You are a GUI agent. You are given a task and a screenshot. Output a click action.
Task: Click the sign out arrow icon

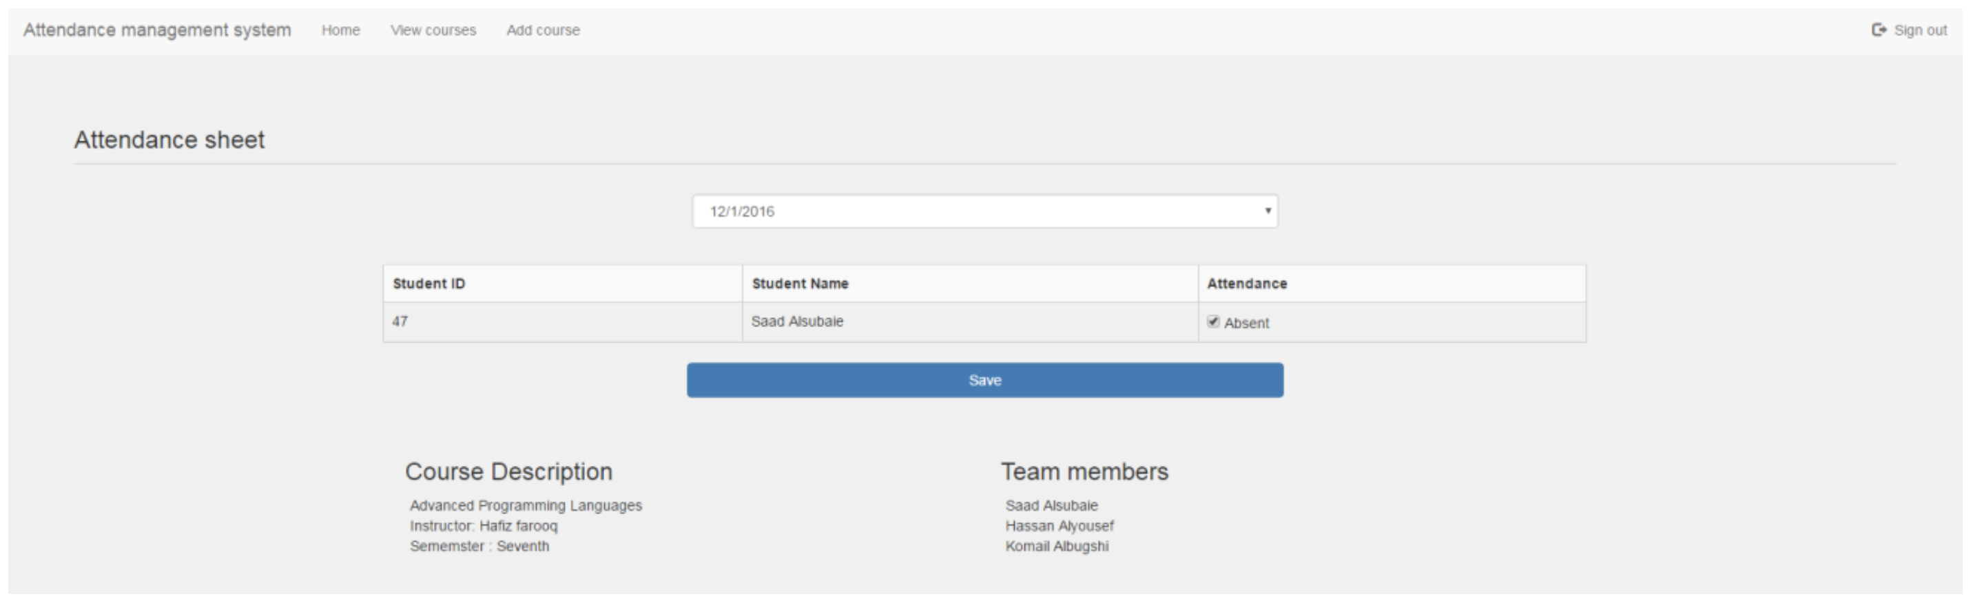pos(1879,30)
